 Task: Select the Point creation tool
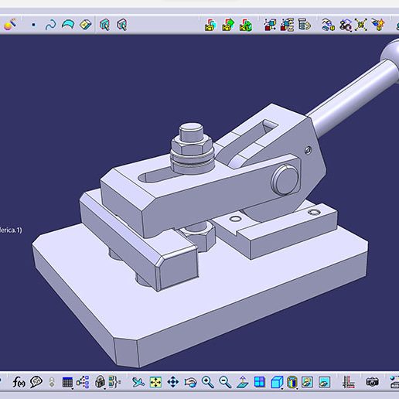[x=33, y=25]
